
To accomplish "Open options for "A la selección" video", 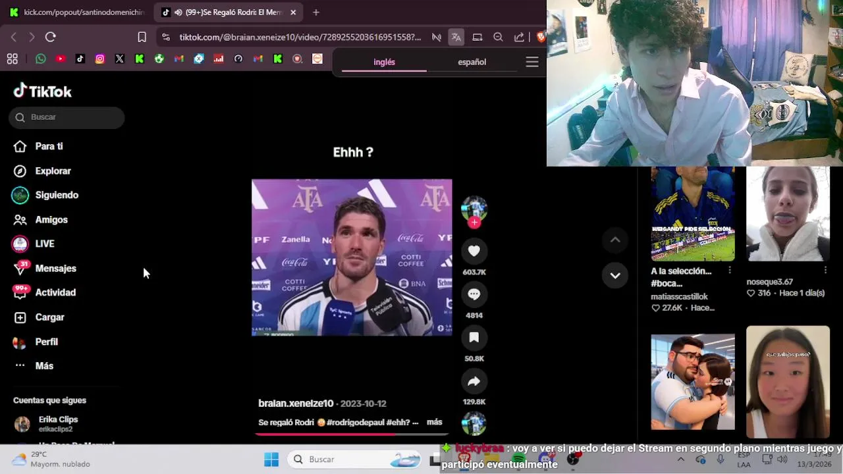I will point(729,271).
